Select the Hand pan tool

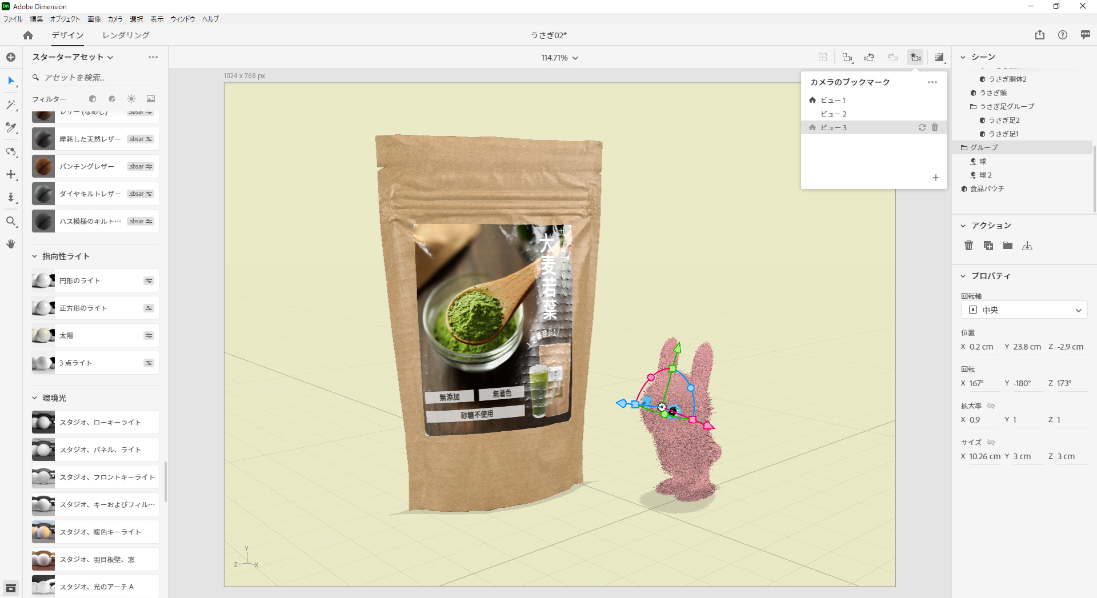point(11,244)
